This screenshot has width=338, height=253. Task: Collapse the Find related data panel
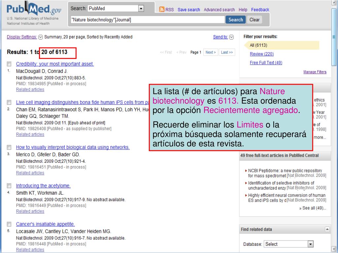(x=327, y=229)
